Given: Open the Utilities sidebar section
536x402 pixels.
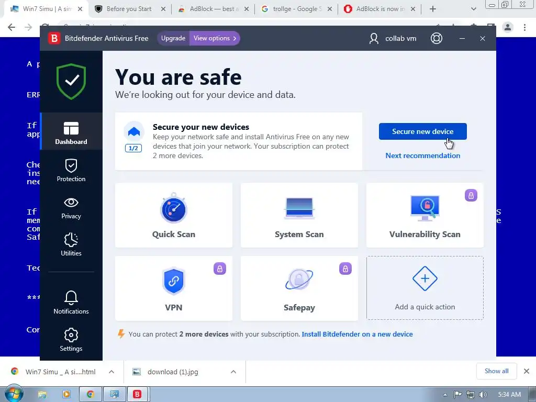Looking at the screenshot, I should click(x=71, y=244).
